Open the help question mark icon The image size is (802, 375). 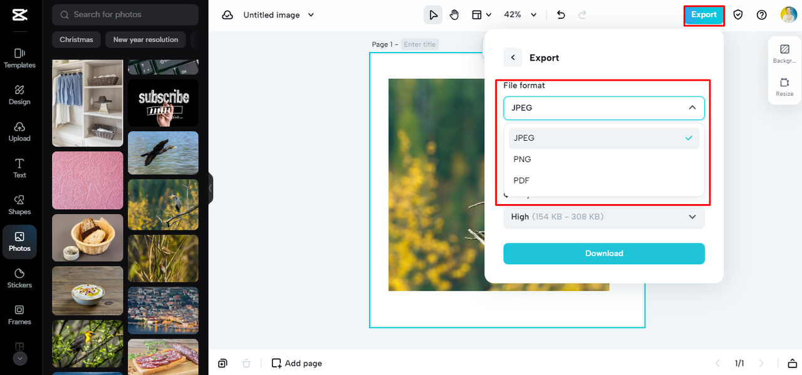click(x=761, y=15)
